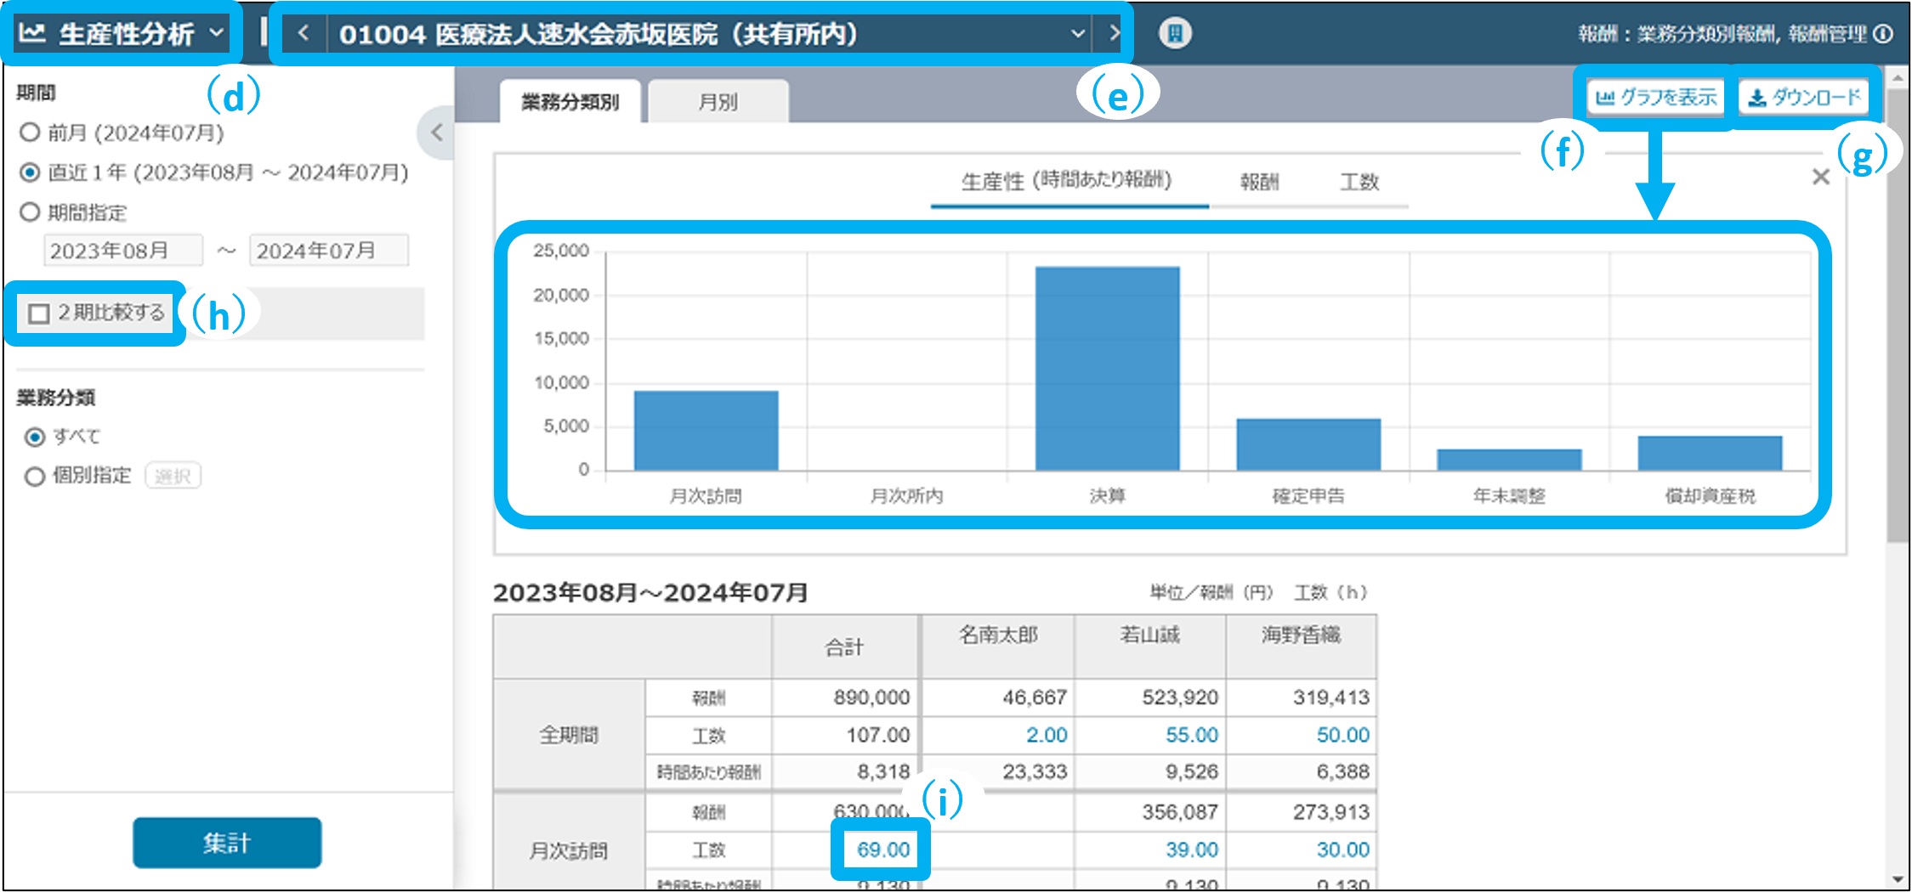Select the 前月 (2024年07月) radio option
1912x892 pixels.
pyautogui.click(x=31, y=133)
